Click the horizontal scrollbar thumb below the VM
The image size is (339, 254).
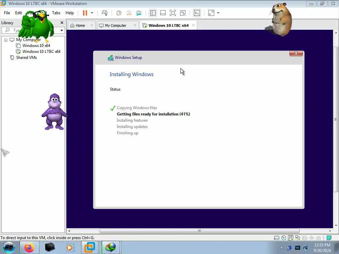(x=199, y=231)
